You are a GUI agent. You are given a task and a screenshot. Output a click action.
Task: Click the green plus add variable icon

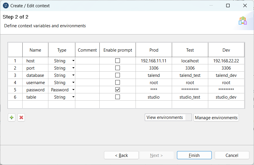point(12,117)
